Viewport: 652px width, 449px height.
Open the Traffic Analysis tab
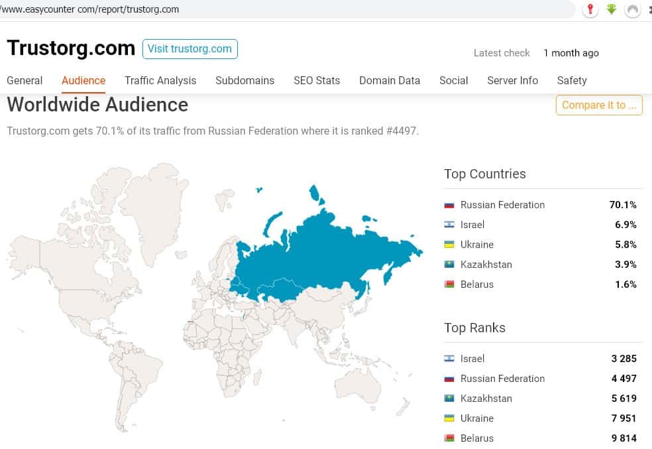tap(160, 80)
